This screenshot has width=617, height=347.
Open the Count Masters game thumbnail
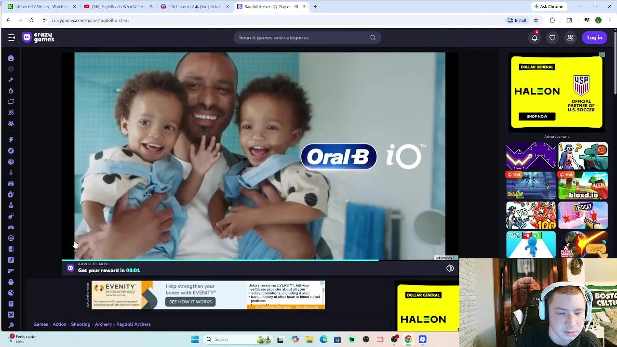pos(531,245)
